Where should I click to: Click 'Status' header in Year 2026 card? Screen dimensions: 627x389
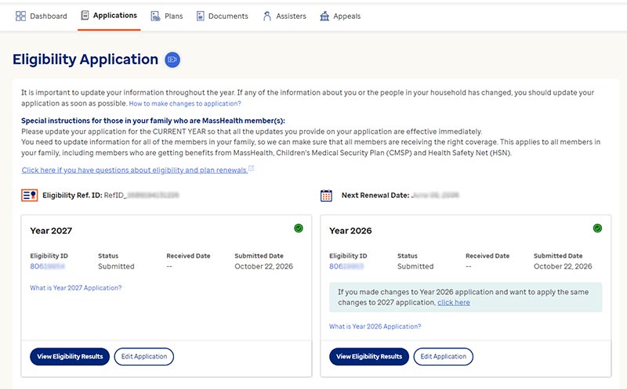pyautogui.click(x=407, y=256)
